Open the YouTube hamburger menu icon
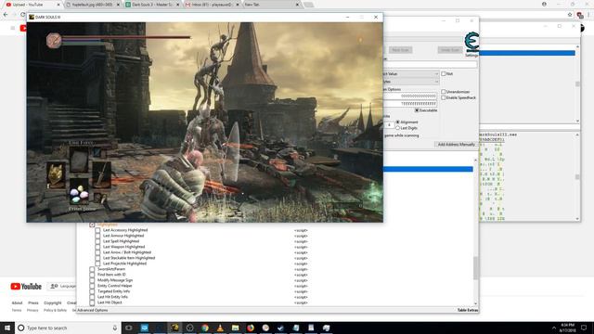 (12, 28)
